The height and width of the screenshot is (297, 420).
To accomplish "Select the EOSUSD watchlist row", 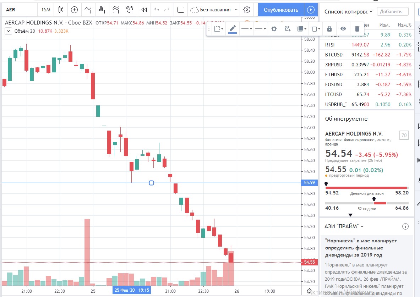I will point(367,84).
